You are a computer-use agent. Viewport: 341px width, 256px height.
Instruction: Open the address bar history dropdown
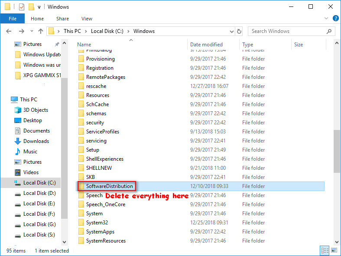click(232, 32)
